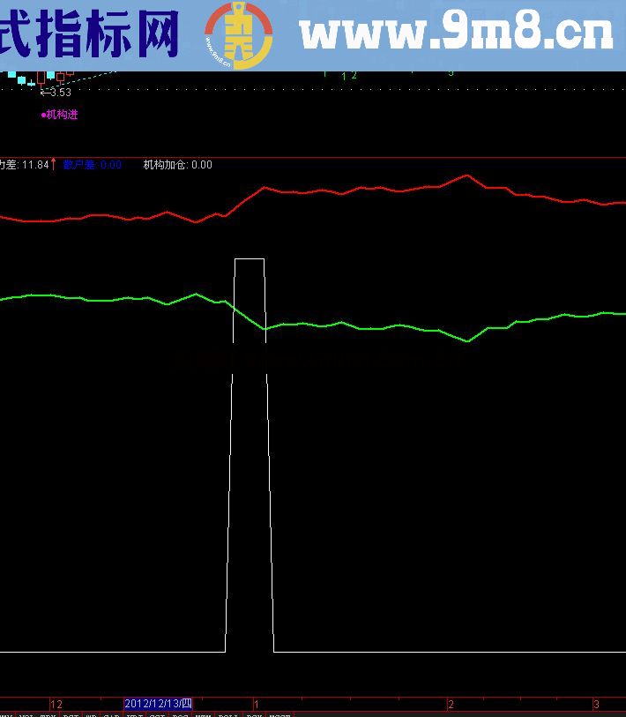
Task: Click the red 1 month marker on time axis
Action: tap(256, 704)
